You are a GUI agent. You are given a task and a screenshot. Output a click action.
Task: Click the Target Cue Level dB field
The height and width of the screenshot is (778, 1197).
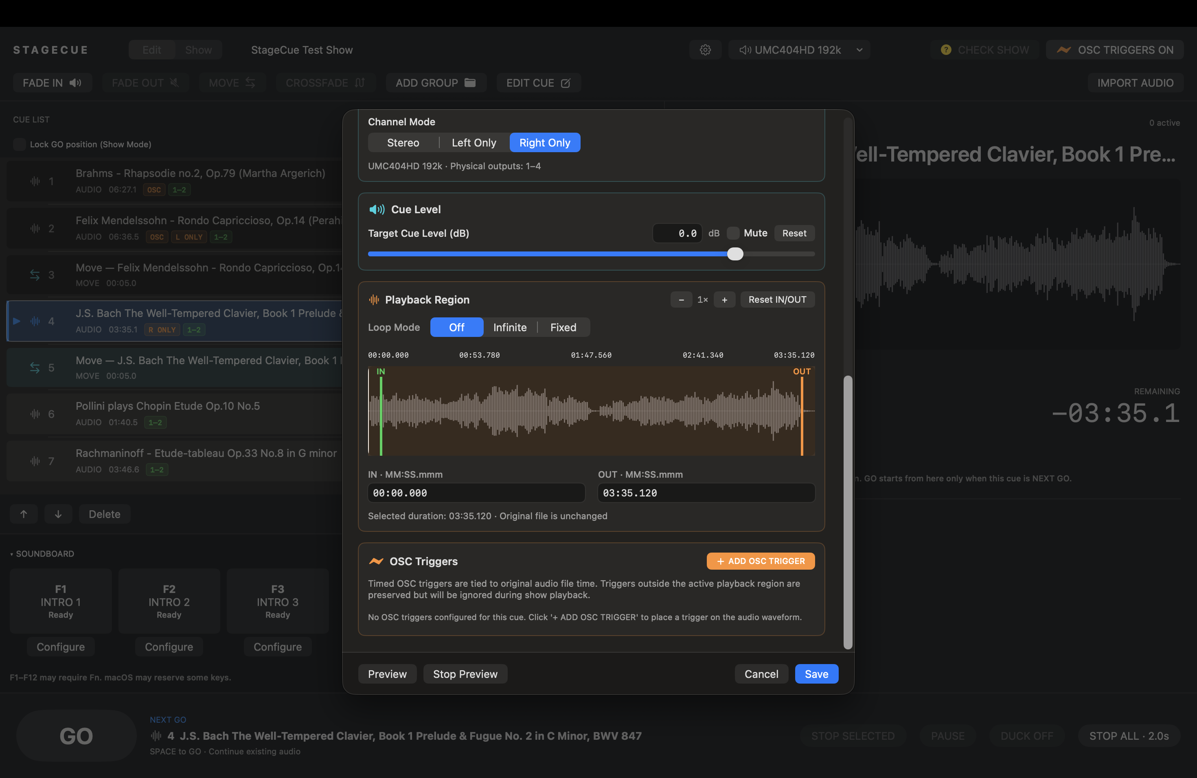(677, 233)
